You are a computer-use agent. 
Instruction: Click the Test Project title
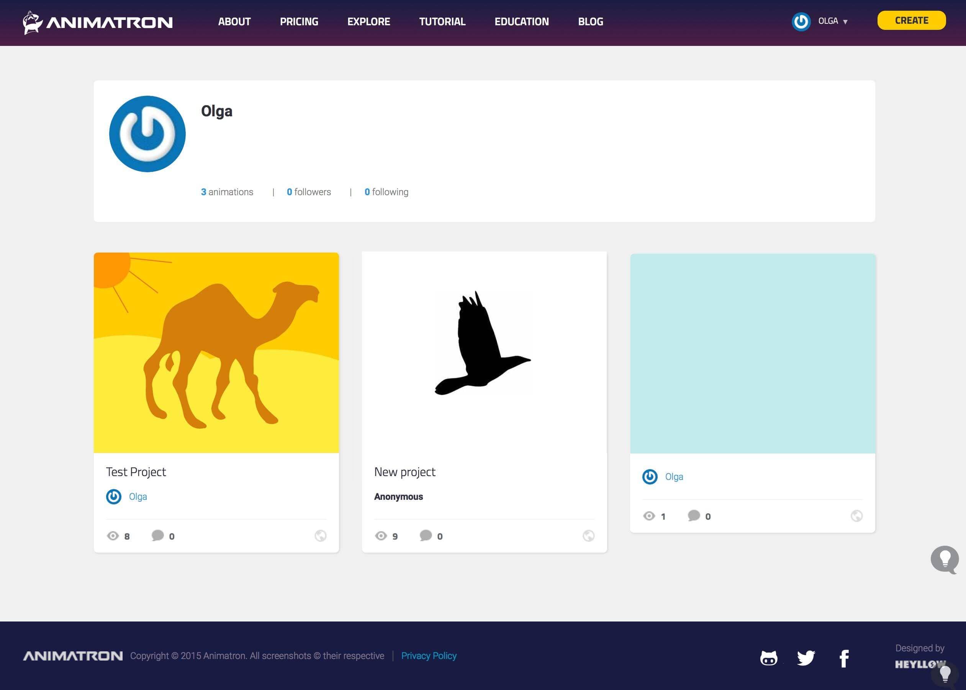[x=136, y=472]
